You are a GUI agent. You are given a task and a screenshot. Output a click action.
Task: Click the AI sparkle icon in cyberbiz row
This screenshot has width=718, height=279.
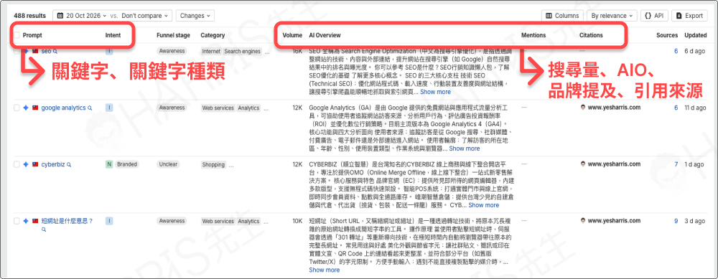26,164
